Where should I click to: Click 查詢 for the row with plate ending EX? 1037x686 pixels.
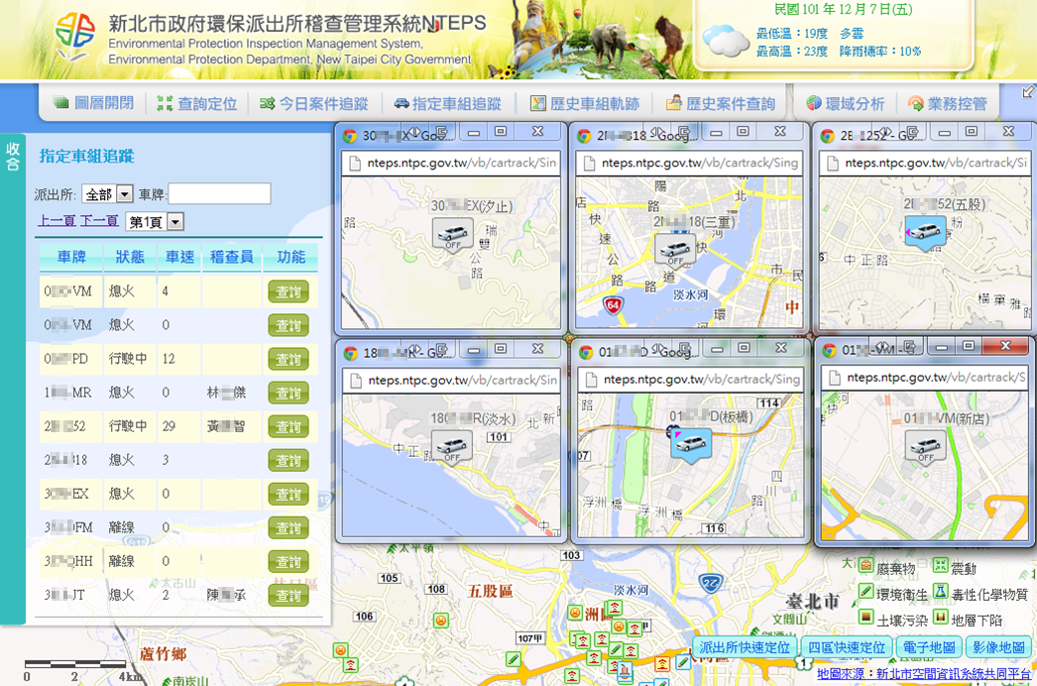click(x=288, y=494)
